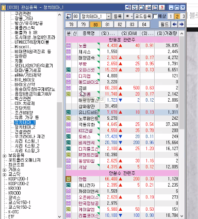Viewport: 198px width, 219px height.
Task: Click the tree panel scroll-down arrow
Action: click(x=59, y=216)
